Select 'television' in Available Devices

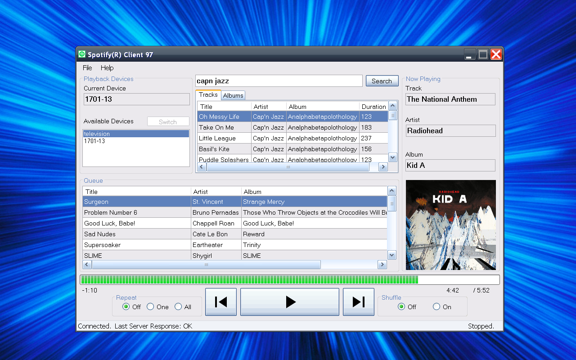[136, 134]
